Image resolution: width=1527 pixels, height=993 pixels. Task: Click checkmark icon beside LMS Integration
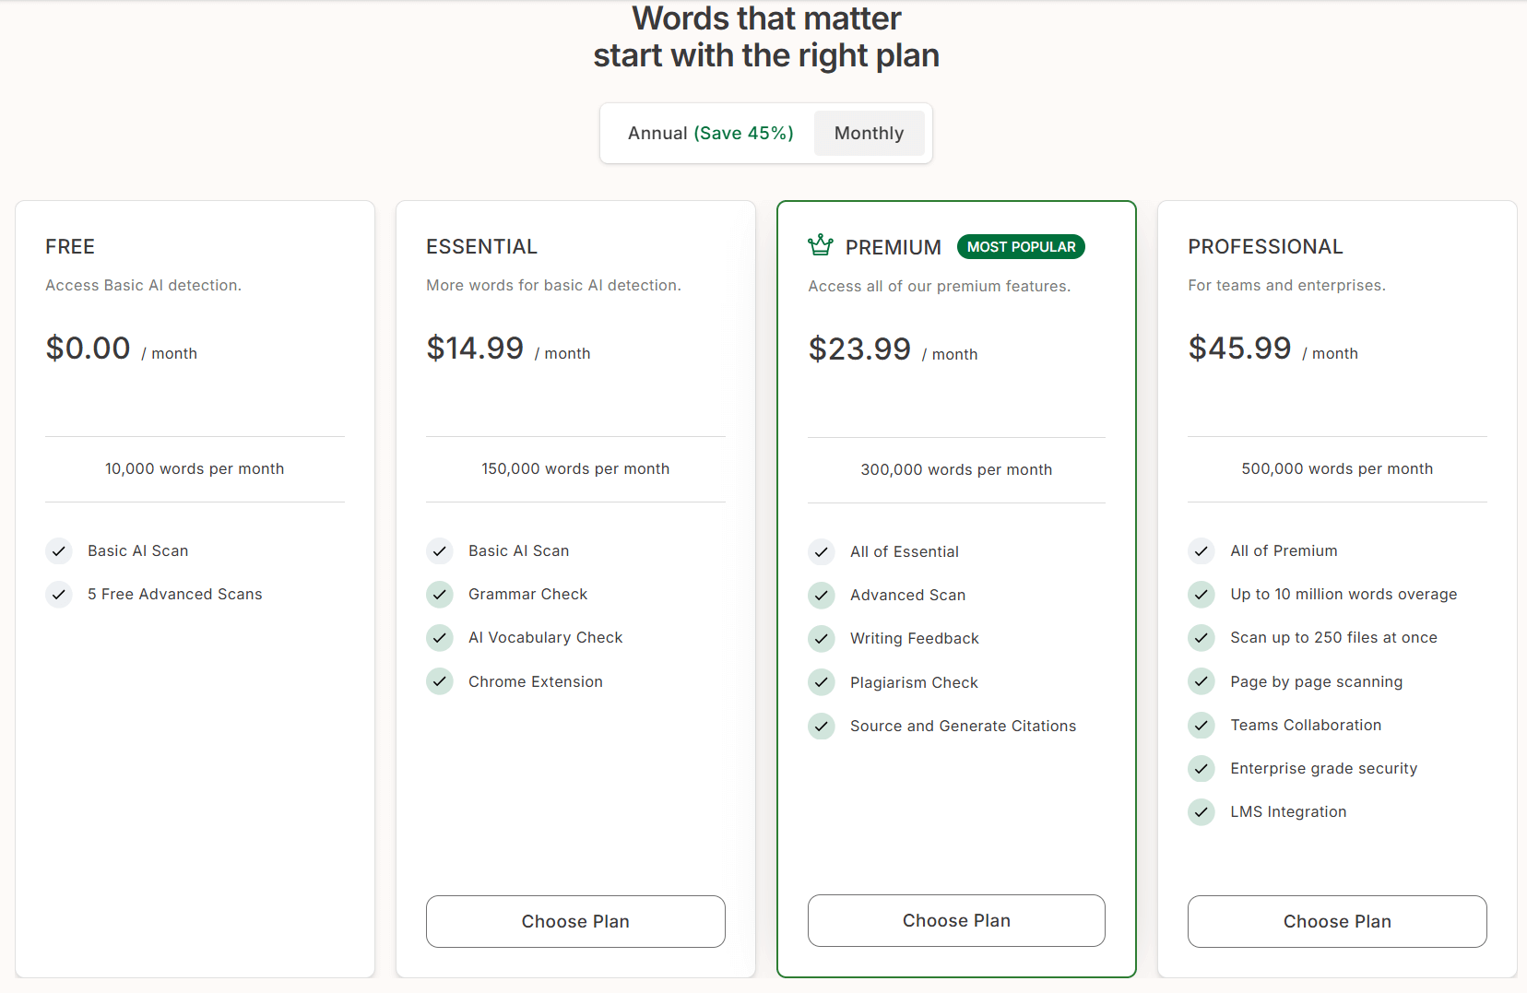(x=1201, y=812)
